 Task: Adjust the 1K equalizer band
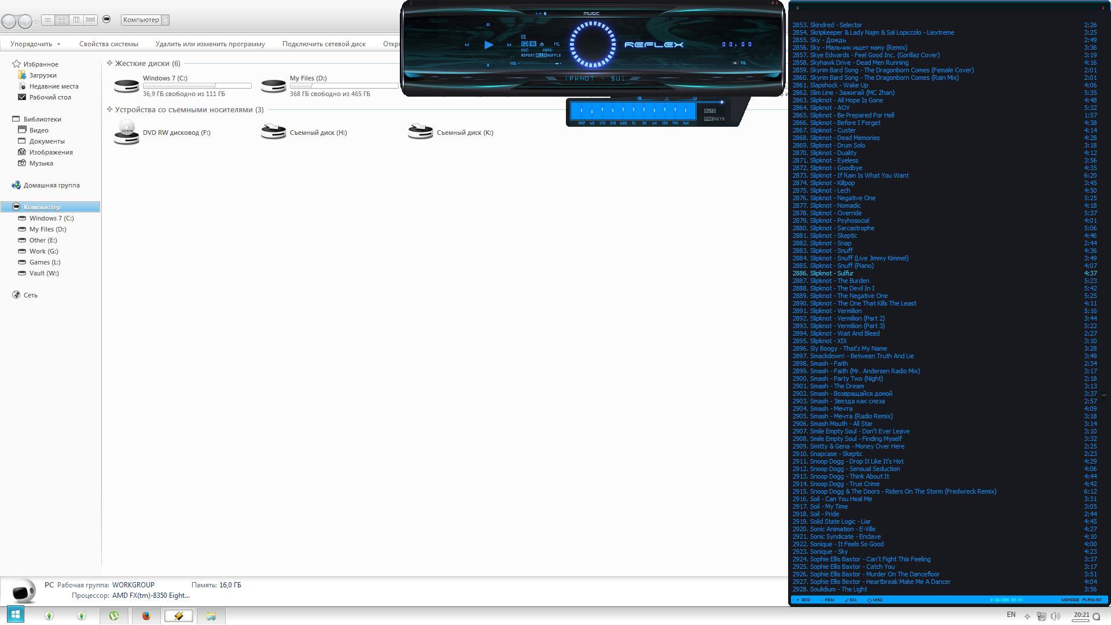coord(634,110)
